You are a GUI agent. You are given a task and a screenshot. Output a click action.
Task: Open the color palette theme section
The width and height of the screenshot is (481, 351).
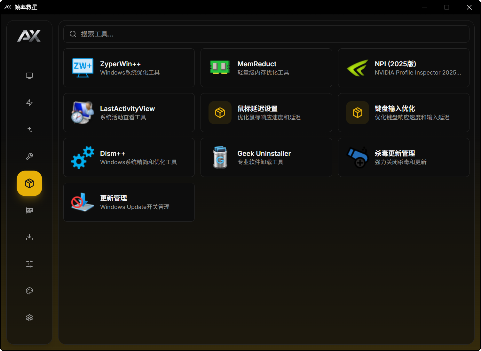coord(29,291)
